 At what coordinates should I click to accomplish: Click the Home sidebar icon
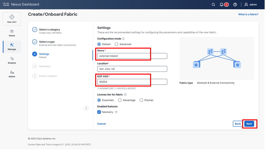coord(12,33)
